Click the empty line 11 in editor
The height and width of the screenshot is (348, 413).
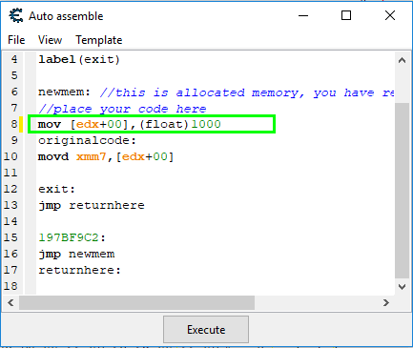216,173
